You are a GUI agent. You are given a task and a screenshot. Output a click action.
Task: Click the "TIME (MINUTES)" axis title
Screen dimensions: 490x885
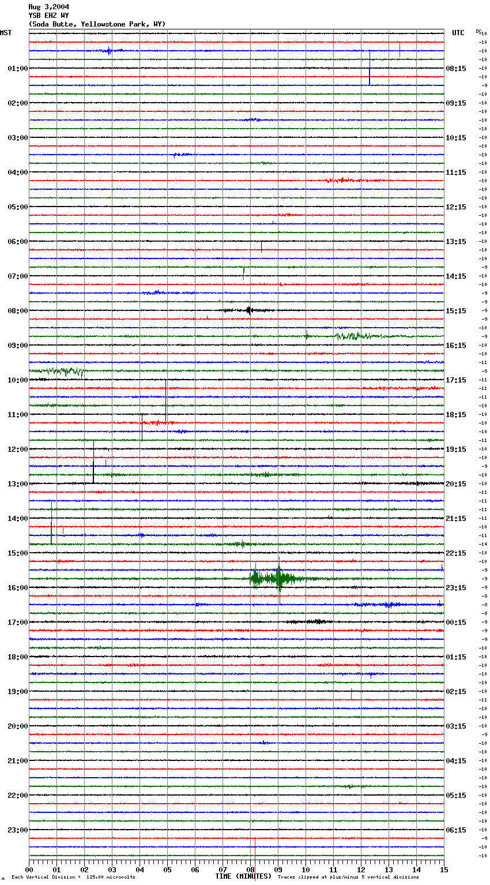tap(243, 876)
